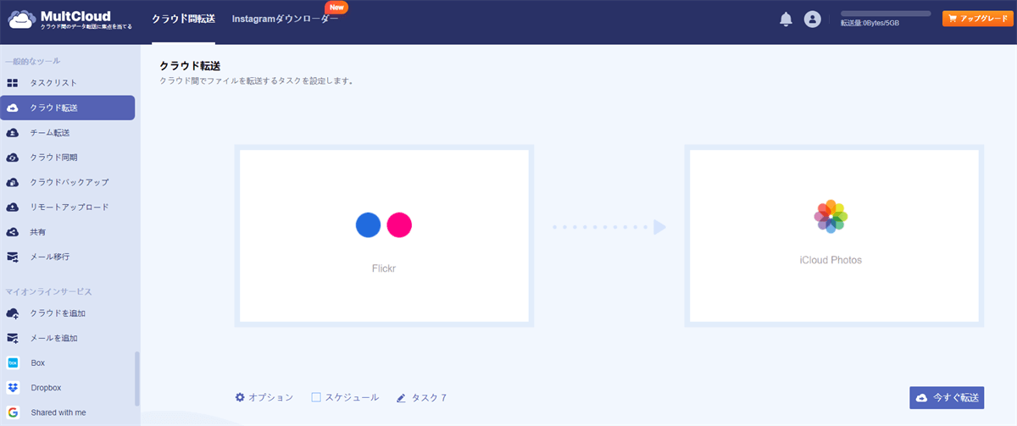Click the クラウドバックアップ icon
1017x426 pixels.
click(13, 182)
